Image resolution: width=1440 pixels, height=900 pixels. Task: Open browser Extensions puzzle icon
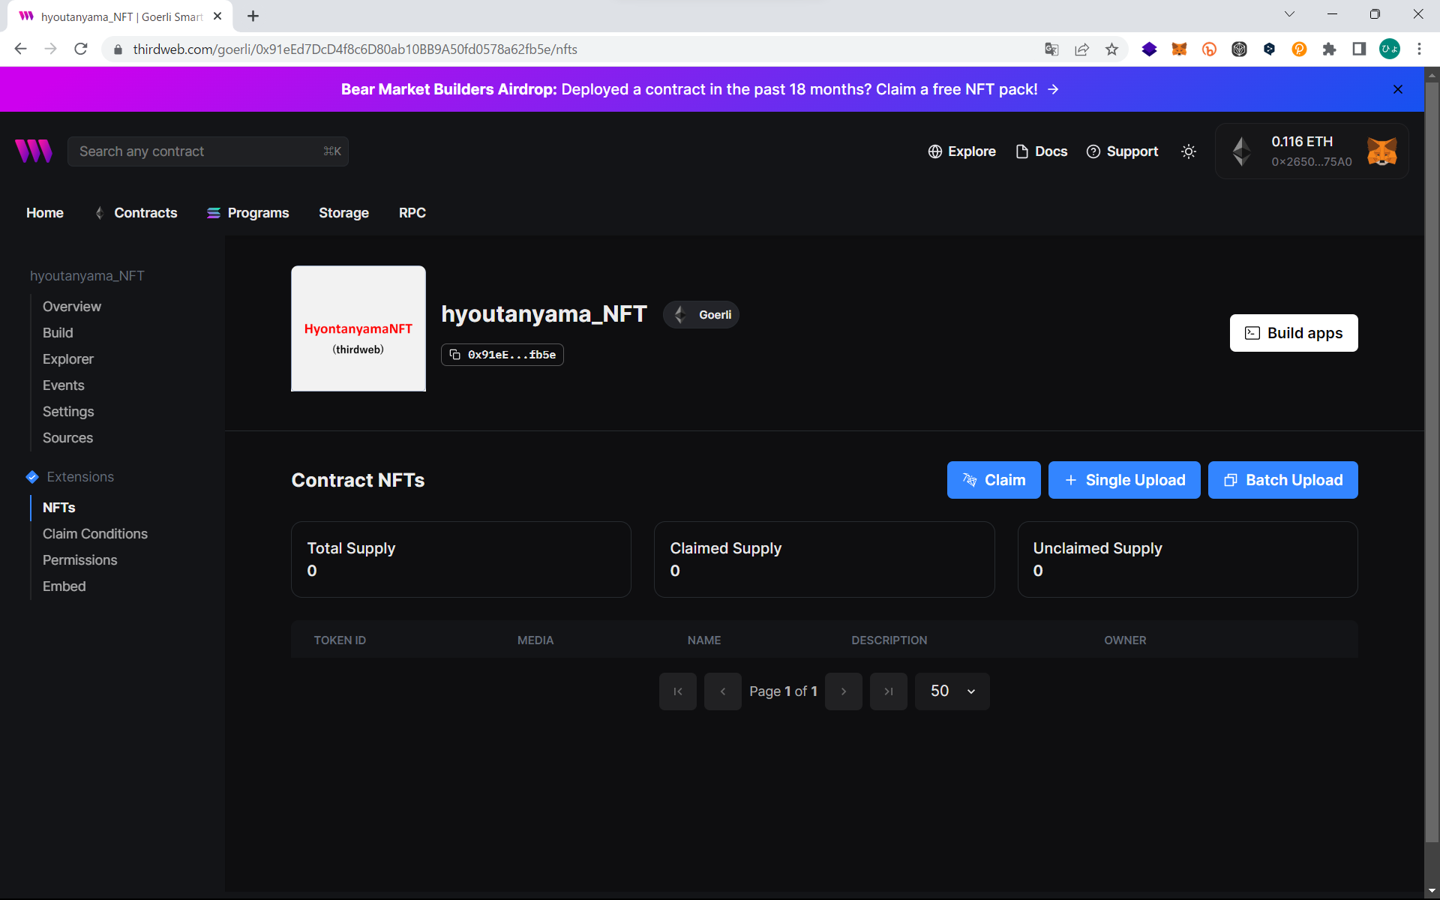pyautogui.click(x=1329, y=49)
